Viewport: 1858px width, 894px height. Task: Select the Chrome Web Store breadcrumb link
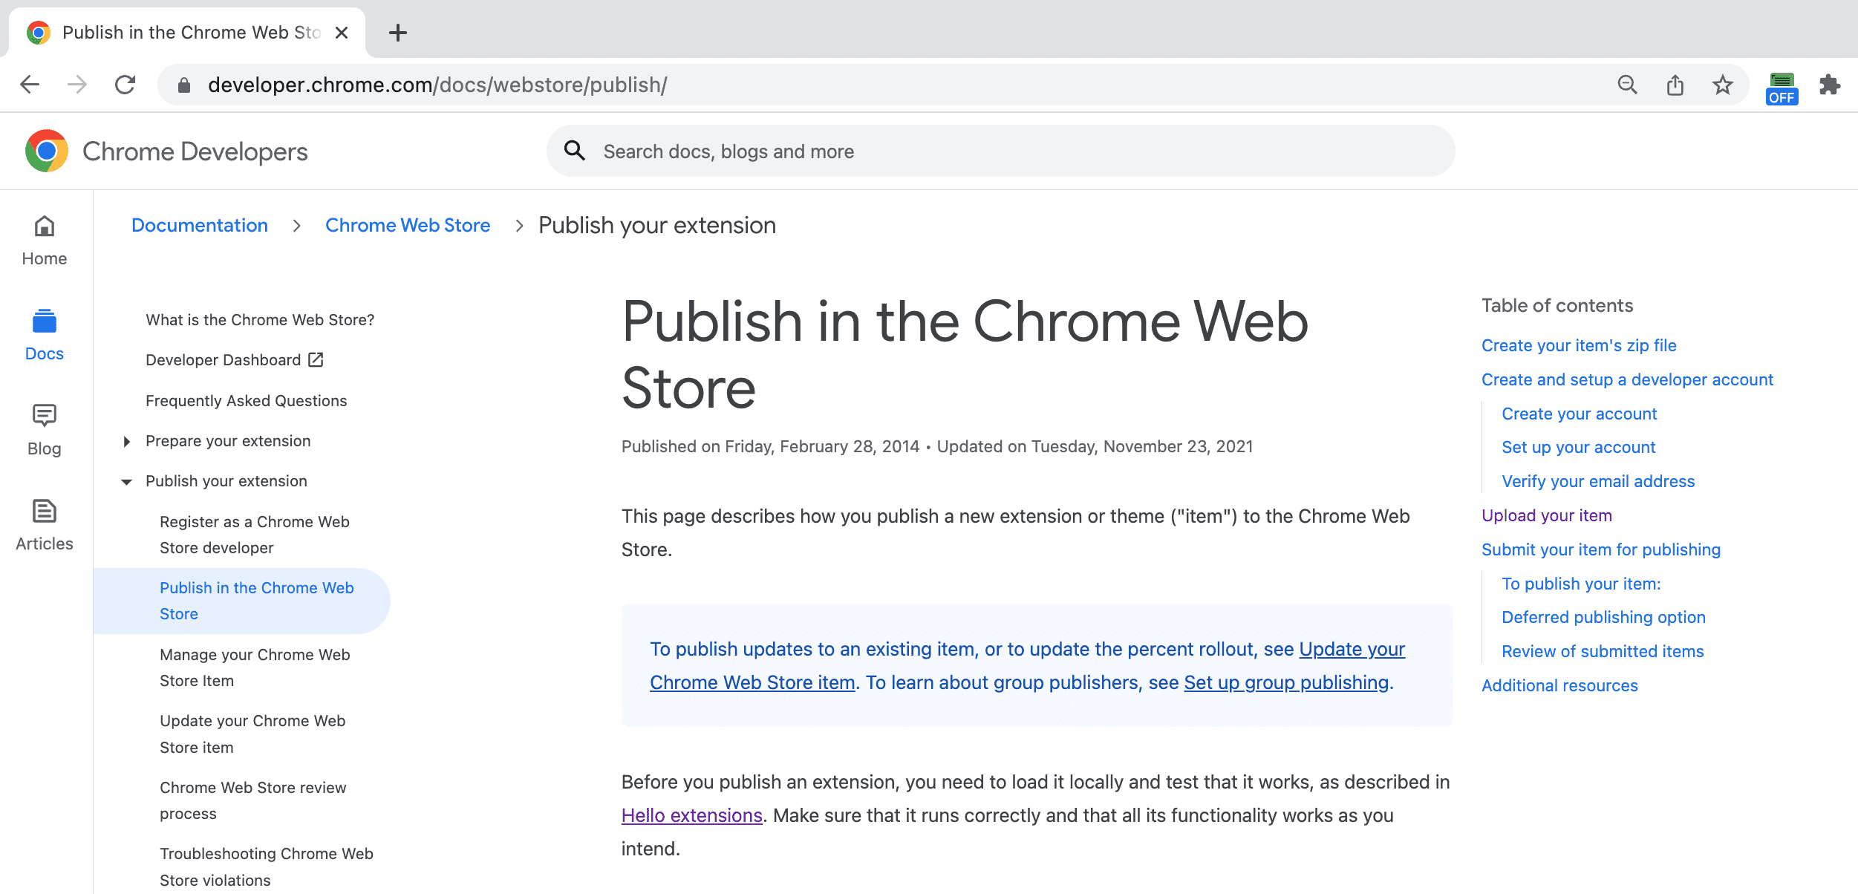click(408, 225)
